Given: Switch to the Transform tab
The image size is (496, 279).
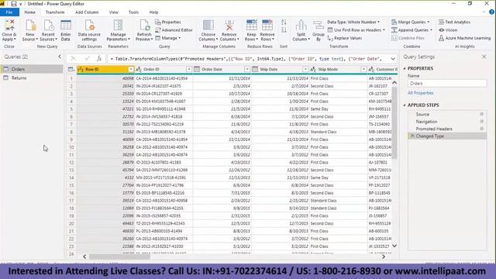Looking at the screenshot, I should [55, 12].
